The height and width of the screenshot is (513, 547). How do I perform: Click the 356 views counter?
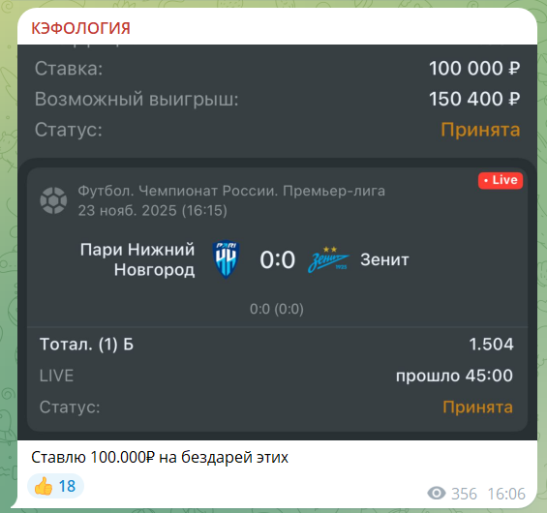pyautogui.click(x=464, y=494)
